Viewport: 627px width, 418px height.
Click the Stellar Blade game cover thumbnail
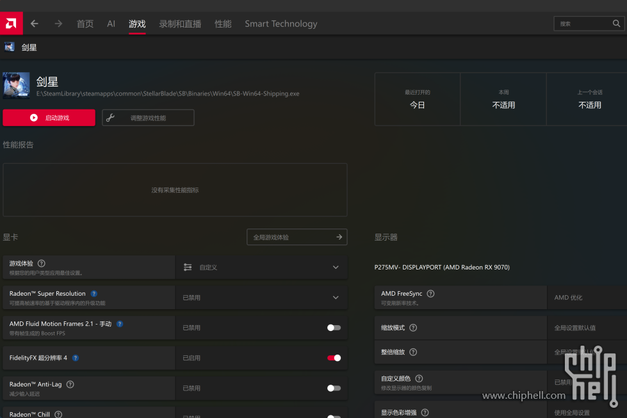click(x=17, y=86)
